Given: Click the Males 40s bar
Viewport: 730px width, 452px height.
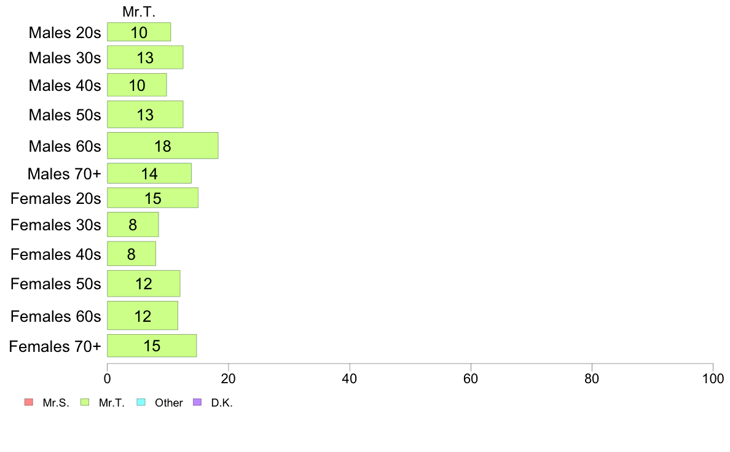Looking at the screenshot, I should point(137,85).
